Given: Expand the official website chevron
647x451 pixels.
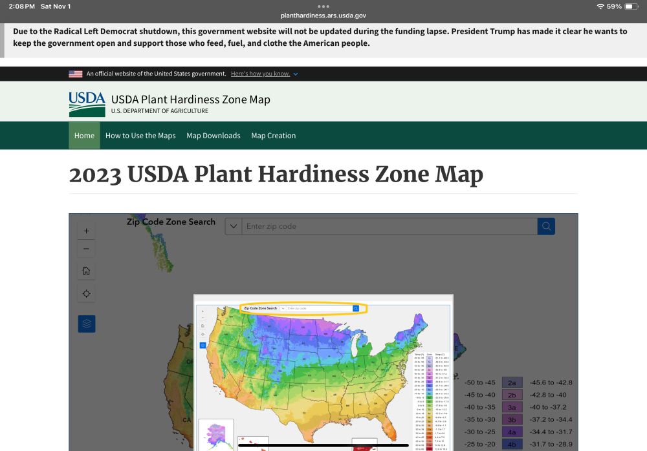Looking at the screenshot, I should pyautogui.click(x=296, y=74).
